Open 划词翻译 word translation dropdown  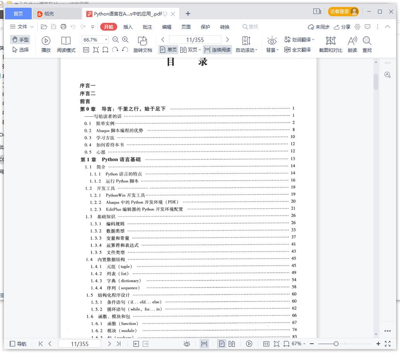tap(299, 40)
